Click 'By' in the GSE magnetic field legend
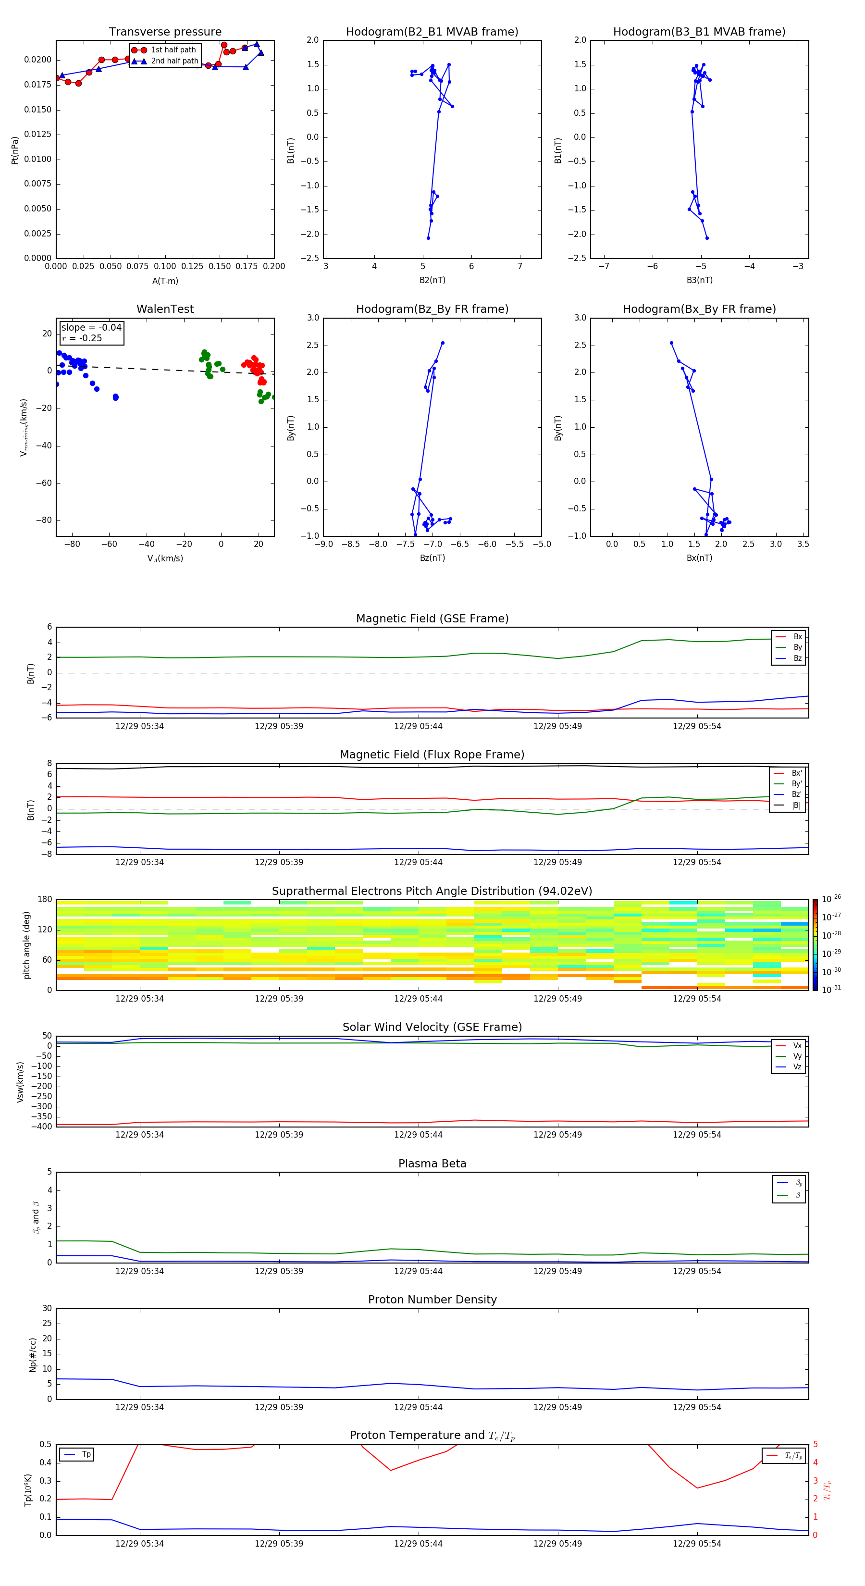Screen dimensions: 865x1586 point(797,648)
